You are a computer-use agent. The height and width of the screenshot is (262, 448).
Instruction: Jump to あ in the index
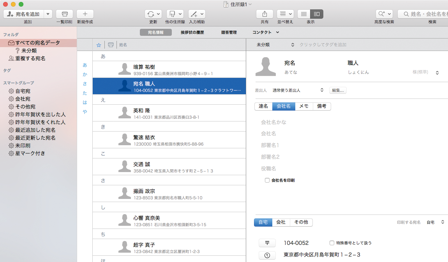pos(85,65)
